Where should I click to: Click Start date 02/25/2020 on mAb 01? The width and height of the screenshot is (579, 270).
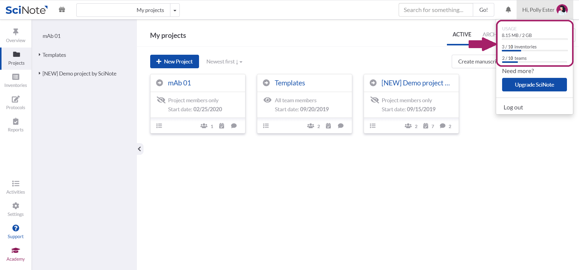[195, 109]
